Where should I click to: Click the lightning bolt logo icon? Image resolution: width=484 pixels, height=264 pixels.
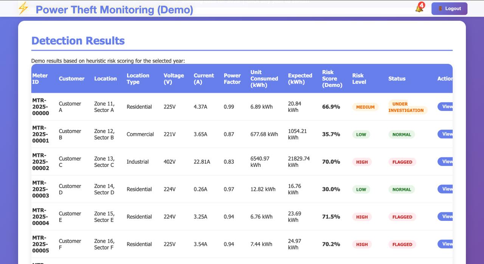pyautogui.click(x=23, y=8)
